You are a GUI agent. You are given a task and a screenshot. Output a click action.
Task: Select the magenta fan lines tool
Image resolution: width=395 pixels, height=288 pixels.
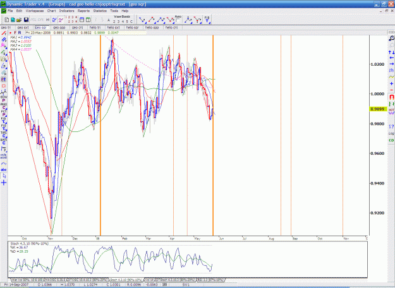[4, 45]
